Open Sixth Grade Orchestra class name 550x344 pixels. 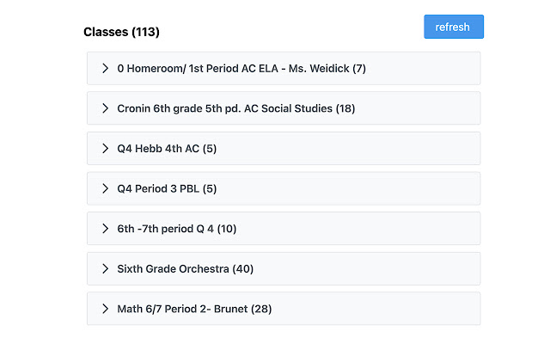pyautogui.click(x=173, y=268)
